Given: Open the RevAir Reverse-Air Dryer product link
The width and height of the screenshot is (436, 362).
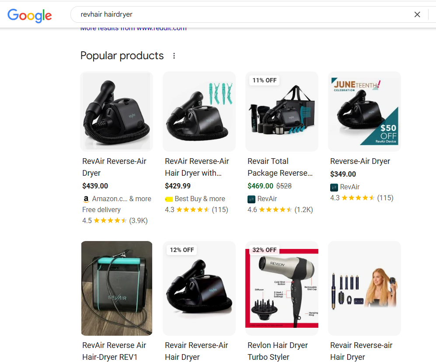Looking at the screenshot, I should coord(115,167).
